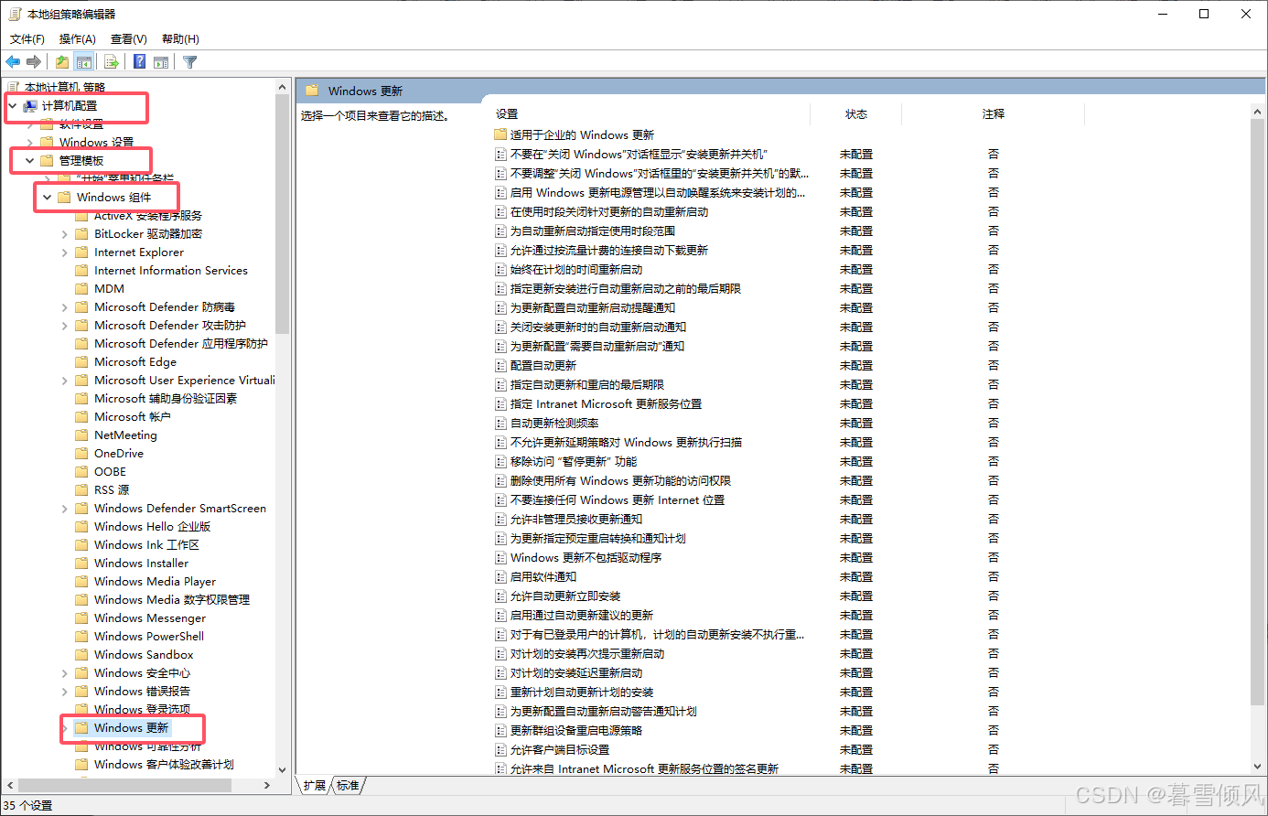1268x816 pixels.
Task: Click the policy icon beside 启用软件通知
Action: 500,577
